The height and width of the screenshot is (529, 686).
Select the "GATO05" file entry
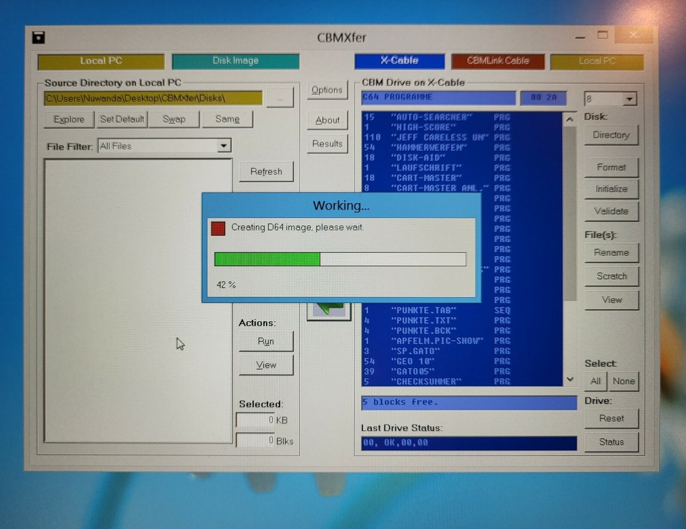(462, 372)
